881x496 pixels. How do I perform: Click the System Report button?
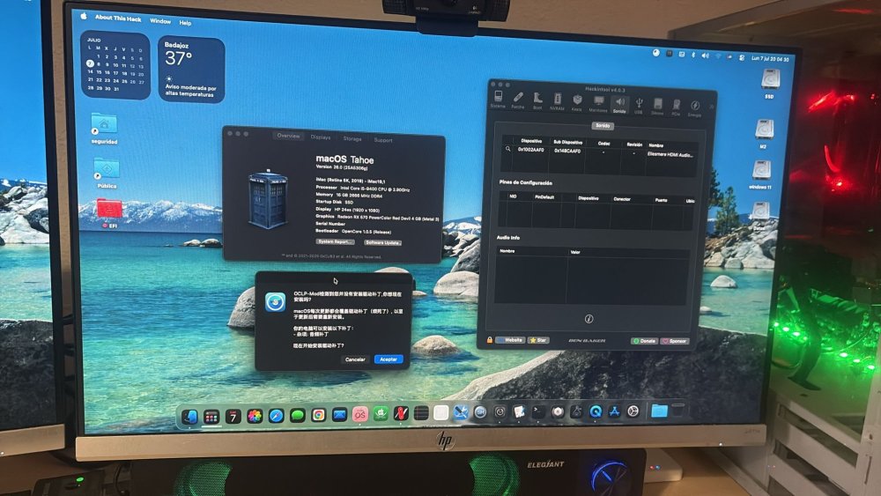[335, 241]
